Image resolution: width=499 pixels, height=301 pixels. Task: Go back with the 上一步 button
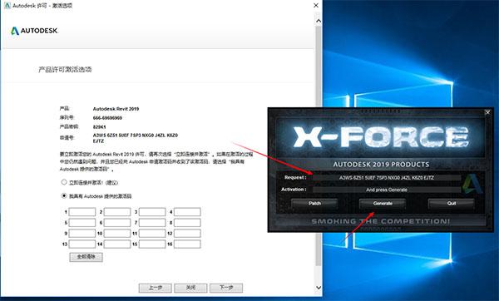coord(156,288)
